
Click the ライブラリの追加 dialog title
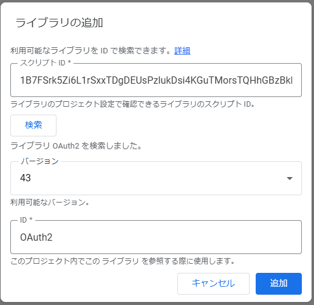pos(60,22)
